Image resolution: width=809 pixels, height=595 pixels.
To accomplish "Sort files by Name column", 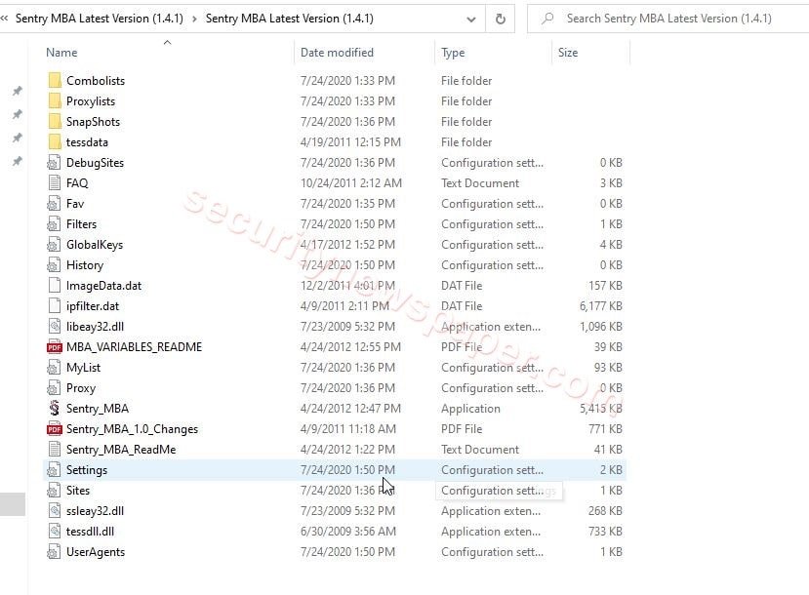I will [x=61, y=53].
